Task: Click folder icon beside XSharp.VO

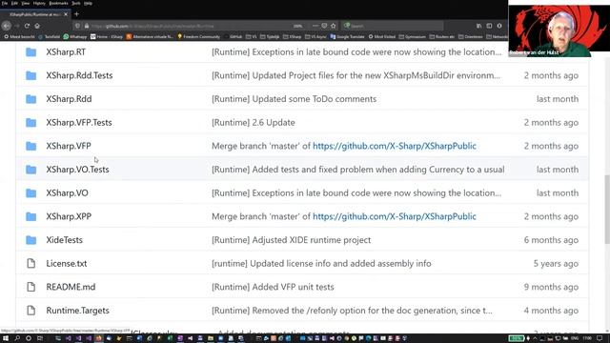Action: pos(31,193)
